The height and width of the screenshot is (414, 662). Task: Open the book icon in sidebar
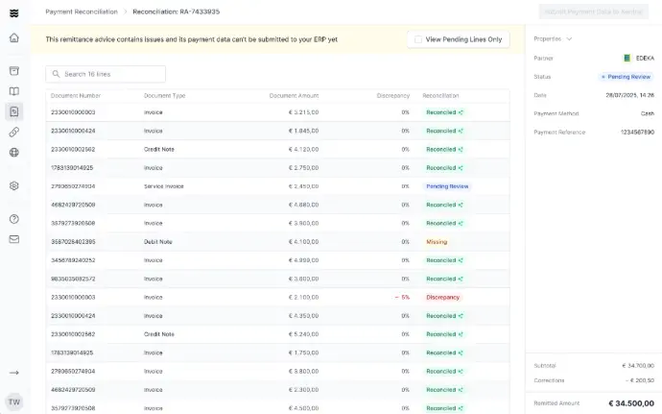pyautogui.click(x=14, y=91)
